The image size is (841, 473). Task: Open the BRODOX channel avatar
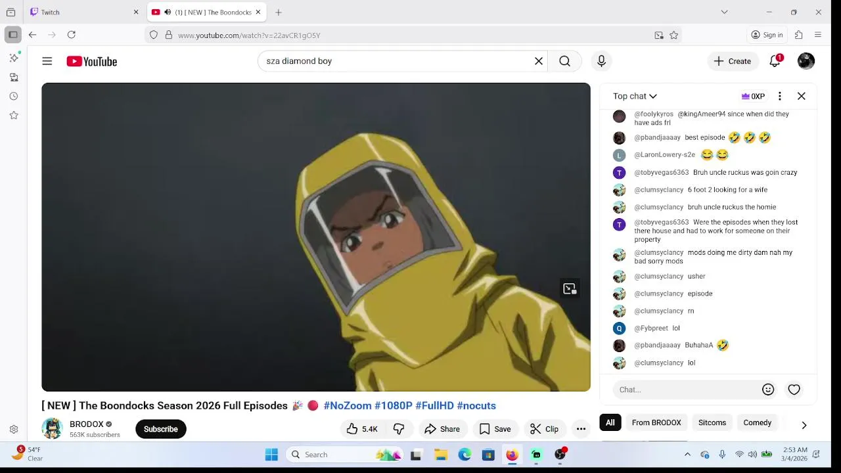(x=52, y=428)
